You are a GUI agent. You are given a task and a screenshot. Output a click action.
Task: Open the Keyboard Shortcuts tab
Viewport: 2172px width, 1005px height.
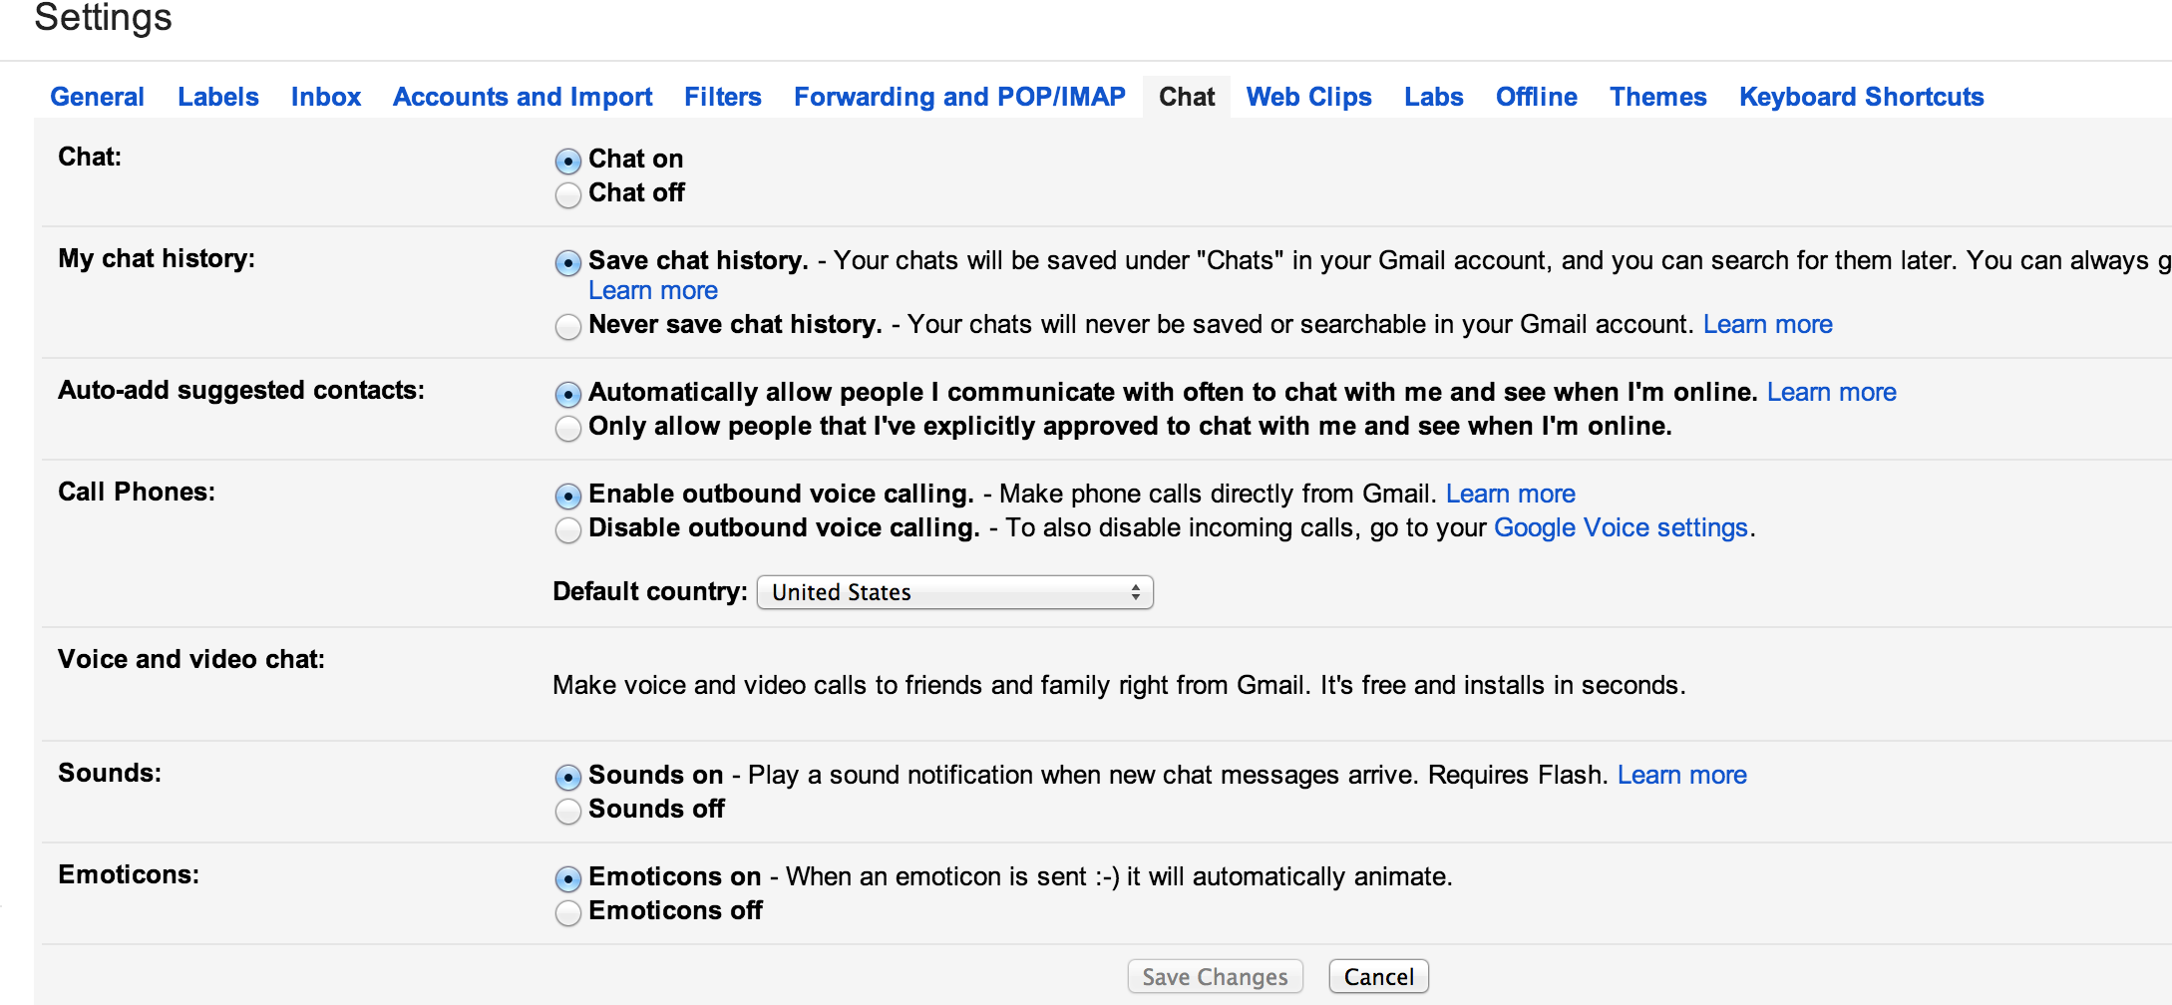[1861, 97]
